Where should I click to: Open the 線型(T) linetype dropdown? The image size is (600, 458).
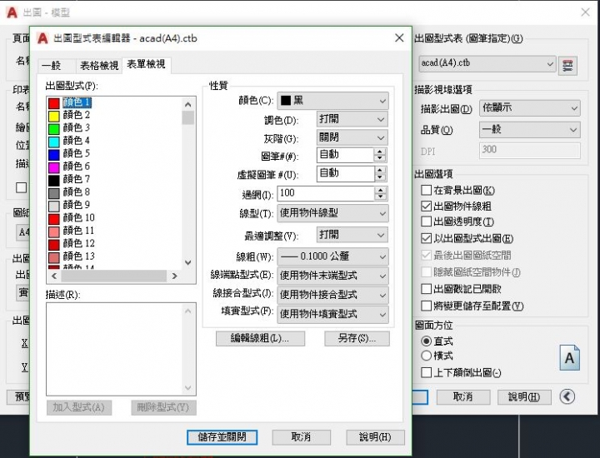point(332,213)
